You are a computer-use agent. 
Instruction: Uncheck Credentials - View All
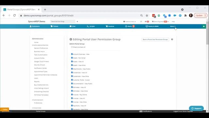pos(72,72)
